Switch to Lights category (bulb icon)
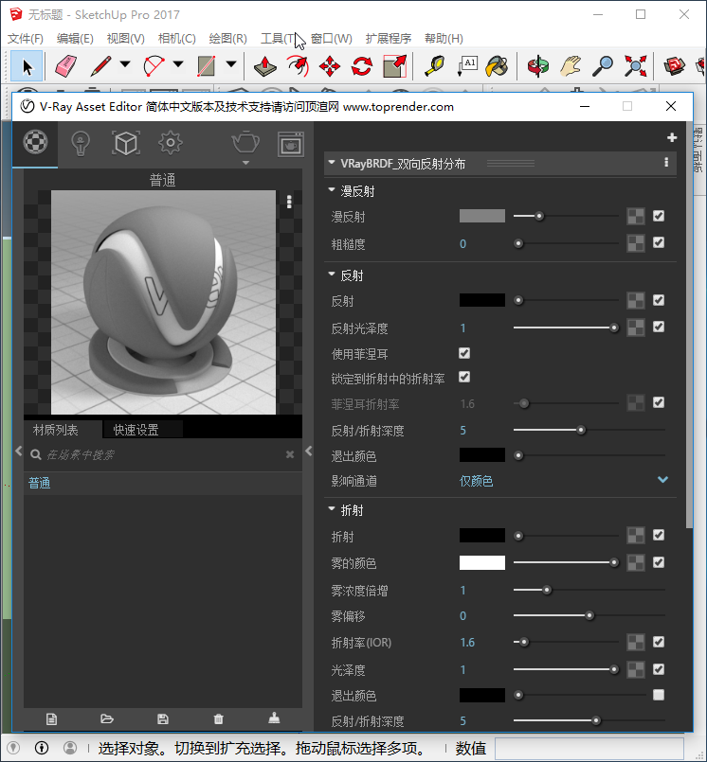Viewport: 707px width, 762px height. pyautogui.click(x=81, y=144)
